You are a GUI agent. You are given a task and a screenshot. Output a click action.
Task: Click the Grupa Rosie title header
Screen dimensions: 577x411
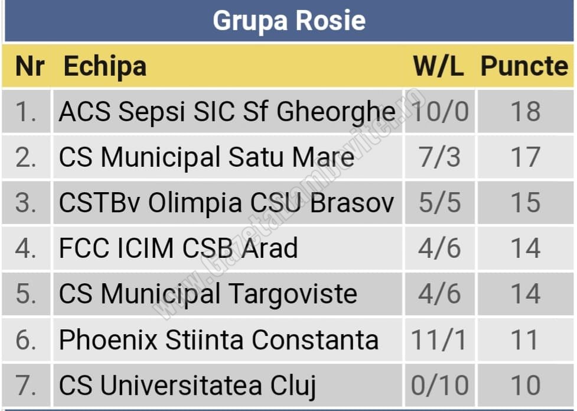pyautogui.click(x=289, y=21)
